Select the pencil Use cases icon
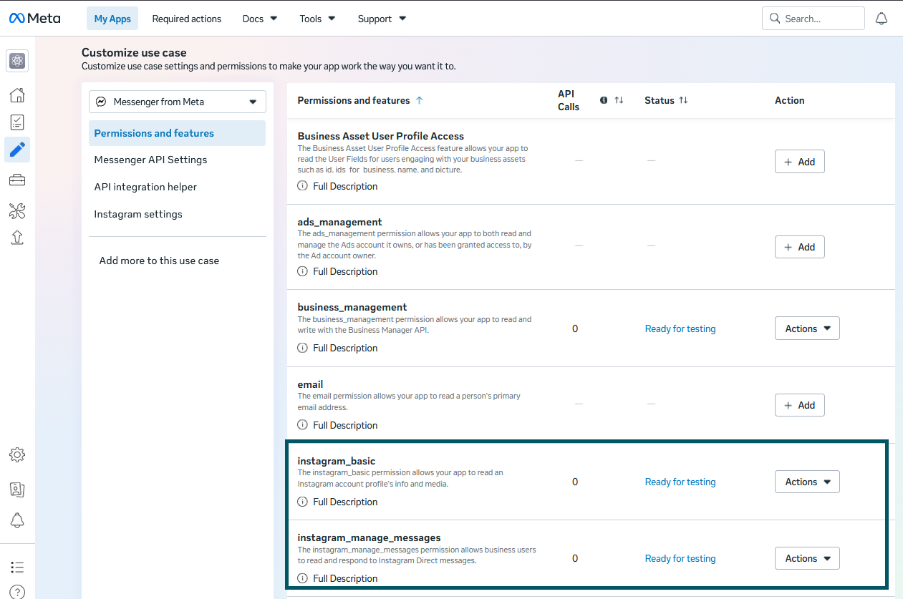The image size is (903, 599). pyautogui.click(x=18, y=150)
